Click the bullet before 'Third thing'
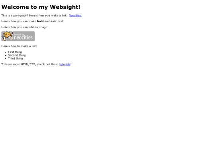215x161 pixels. (6, 58)
